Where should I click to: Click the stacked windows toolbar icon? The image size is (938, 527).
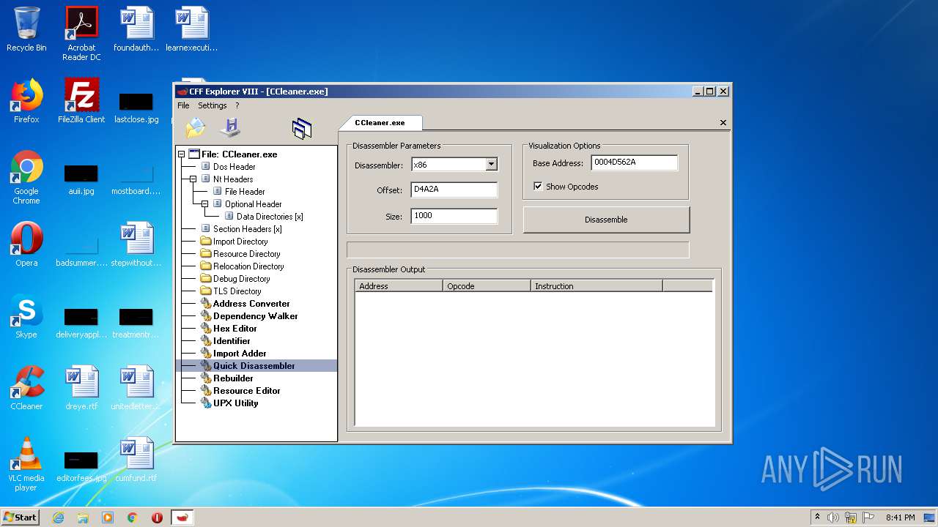pos(302,129)
